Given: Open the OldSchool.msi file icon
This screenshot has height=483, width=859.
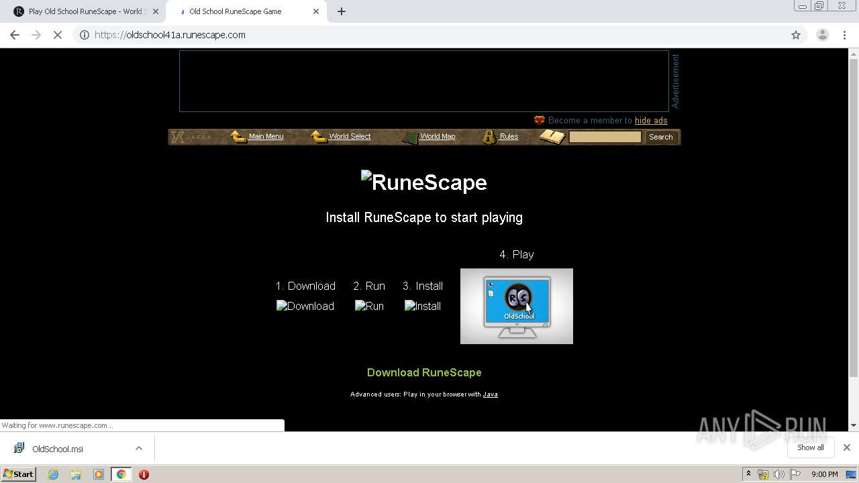Looking at the screenshot, I should pos(19,448).
